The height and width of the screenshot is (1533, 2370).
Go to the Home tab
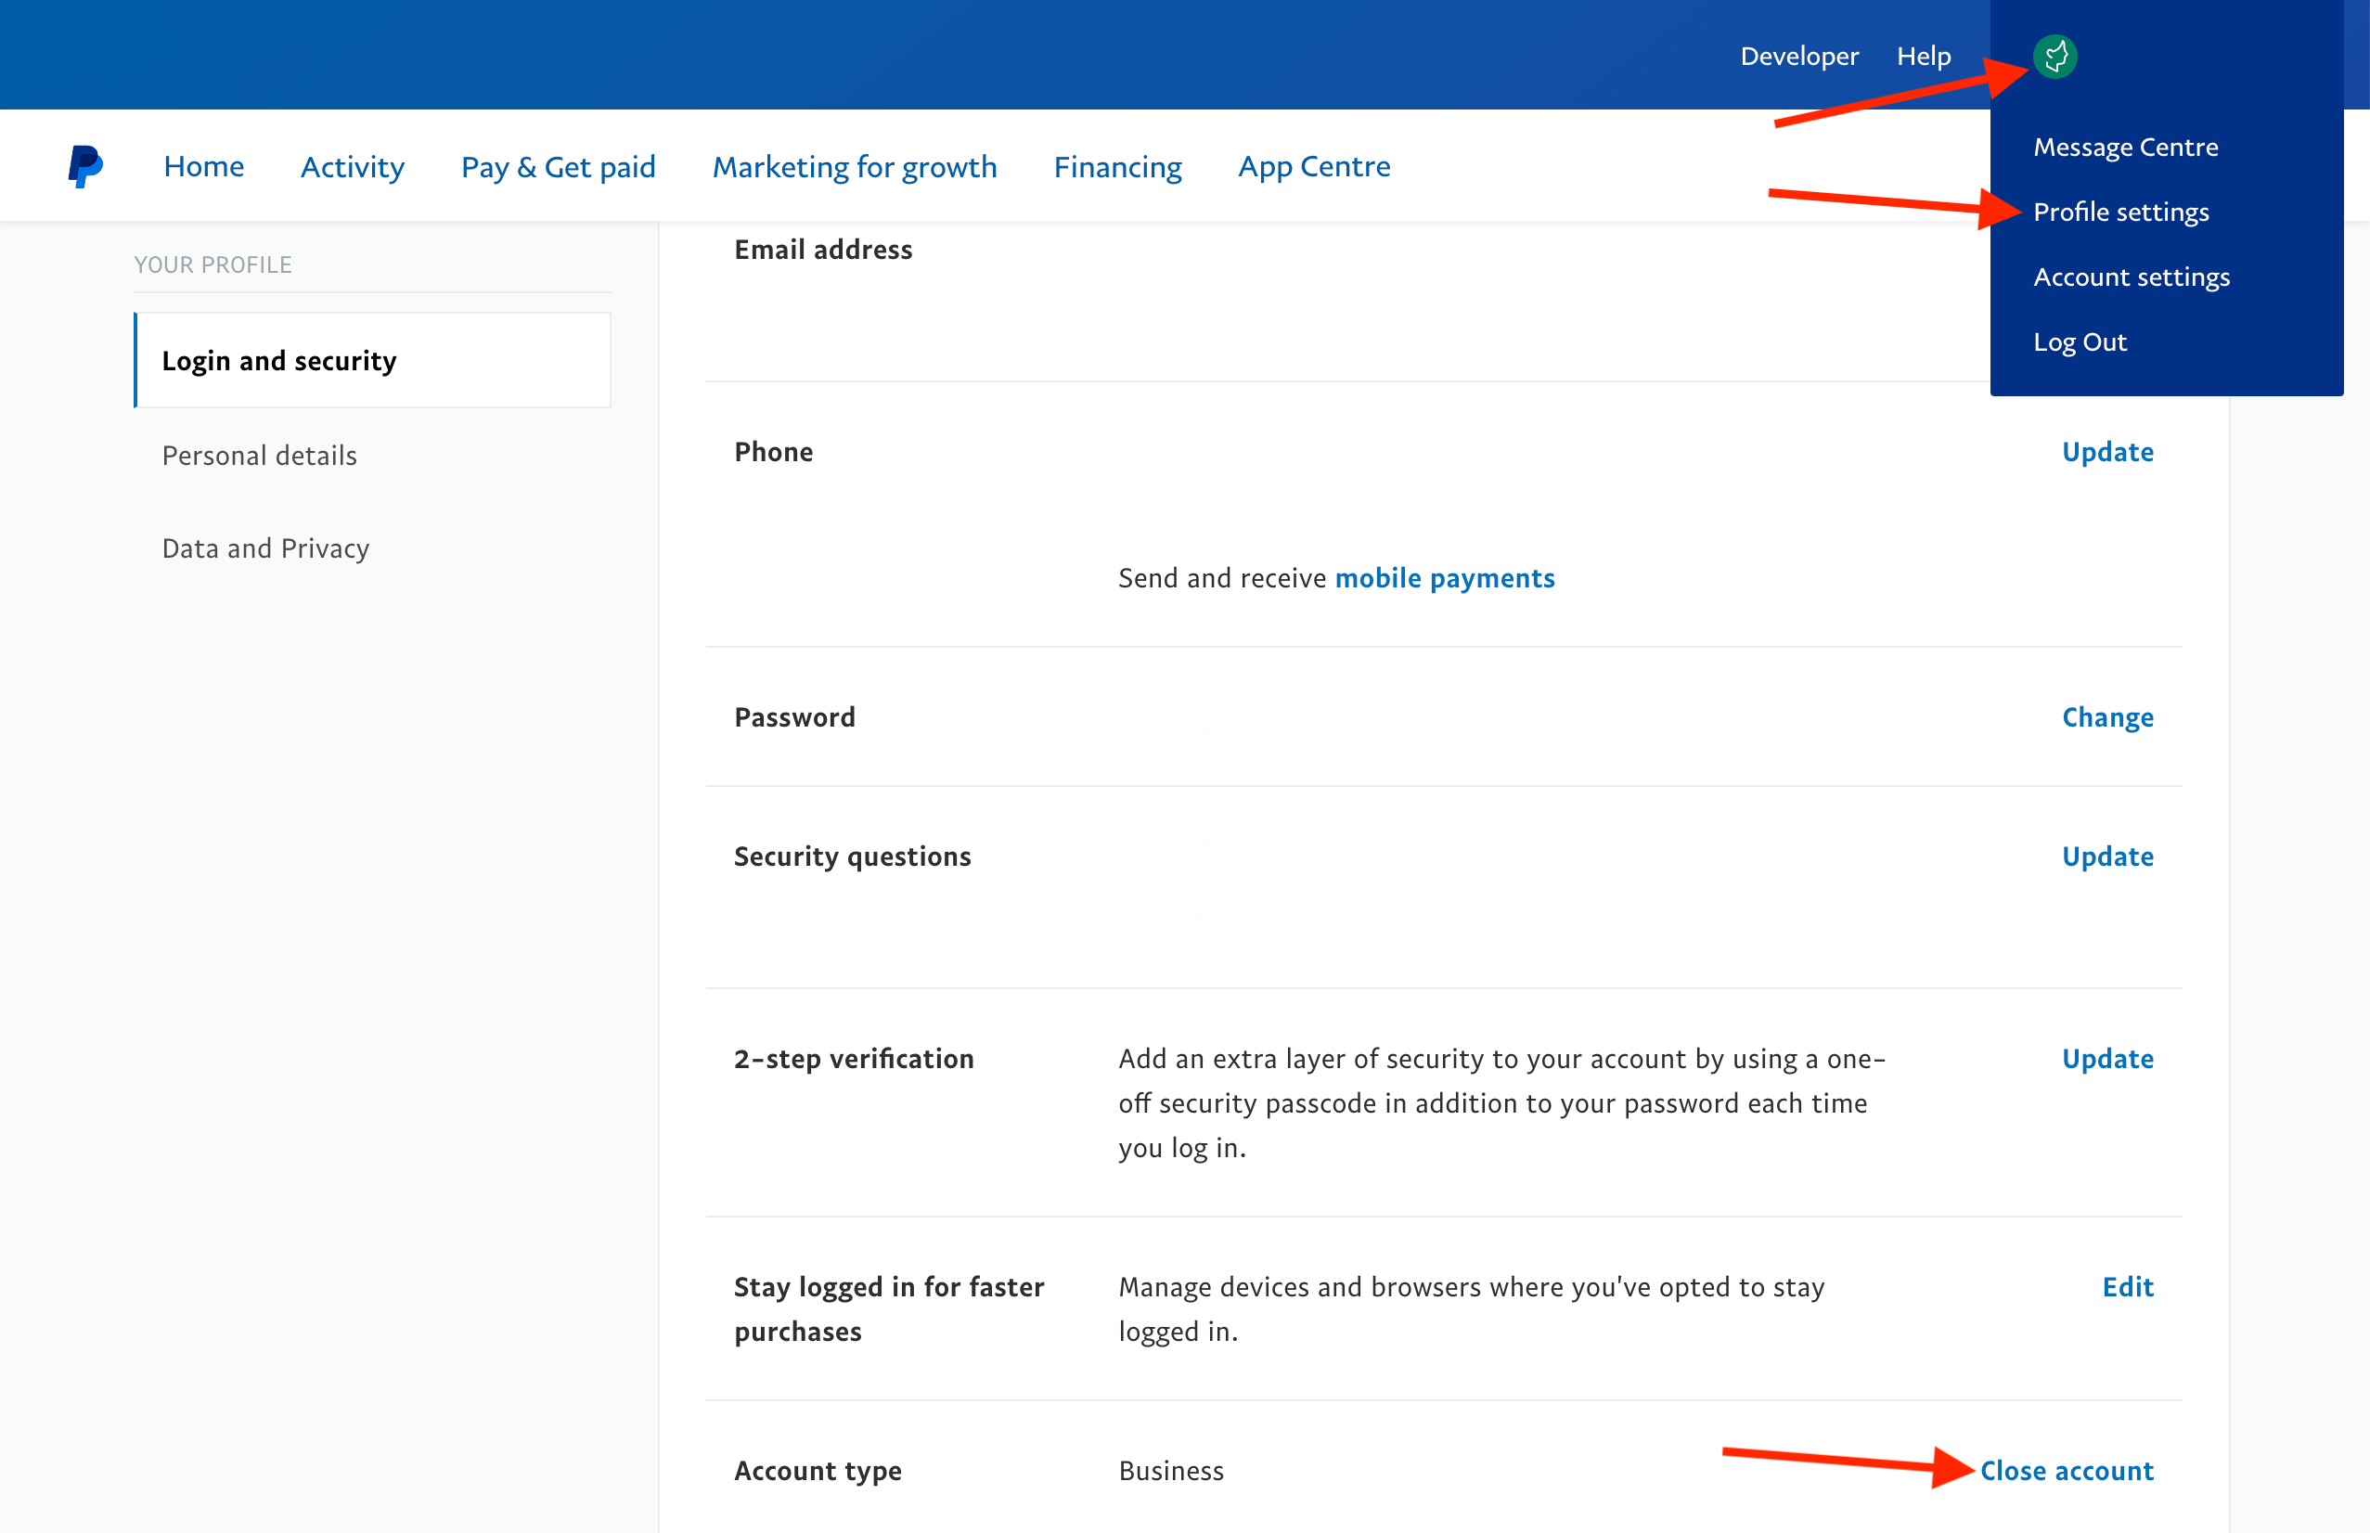point(204,166)
